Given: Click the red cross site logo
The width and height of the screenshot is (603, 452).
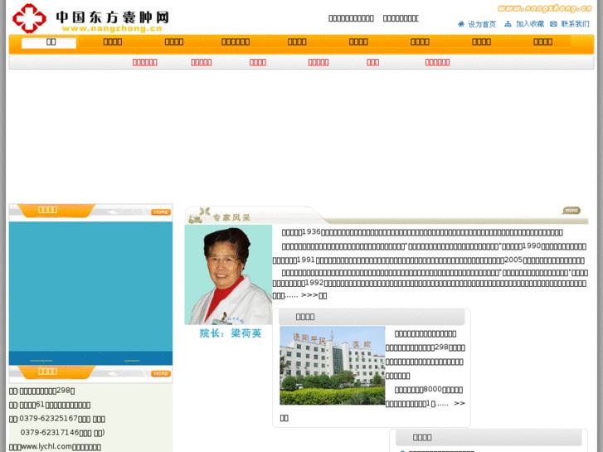Looking at the screenshot, I should tap(29, 18).
